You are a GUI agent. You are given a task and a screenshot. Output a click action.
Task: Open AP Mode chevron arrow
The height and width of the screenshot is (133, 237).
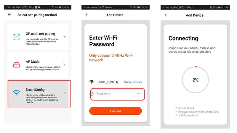coord(64,65)
